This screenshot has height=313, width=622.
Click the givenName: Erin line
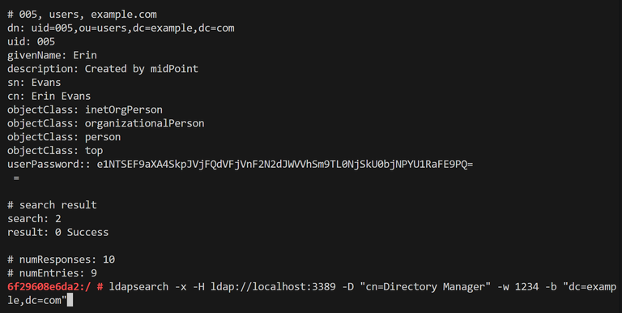point(52,55)
